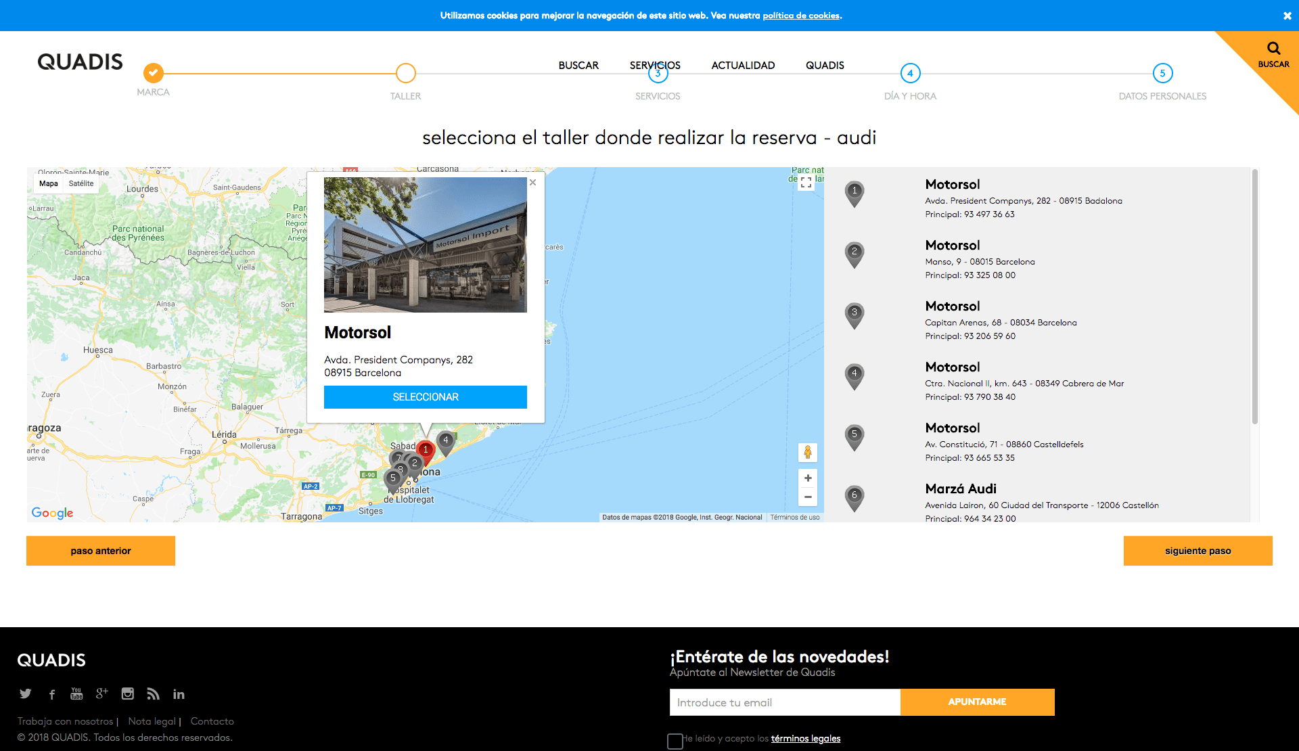Open the SERVICIOS menu item
Image resolution: width=1299 pixels, height=751 pixels.
click(655, 66)
